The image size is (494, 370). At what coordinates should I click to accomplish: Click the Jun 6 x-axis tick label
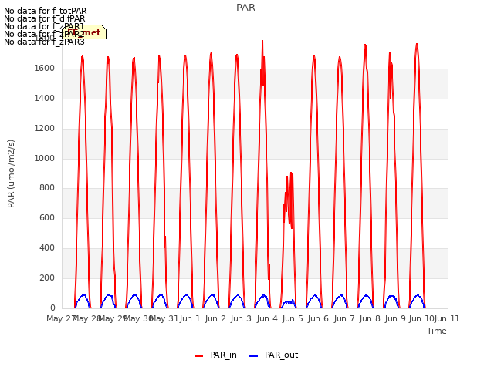tap(318, 318)
